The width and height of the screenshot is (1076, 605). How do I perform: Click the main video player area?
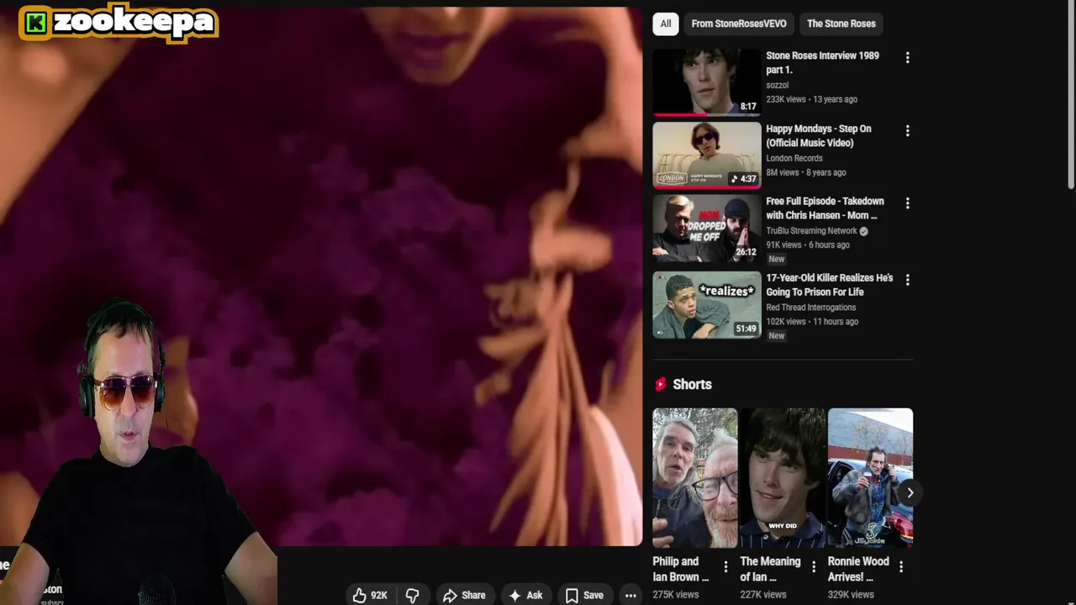pos(321,277)
